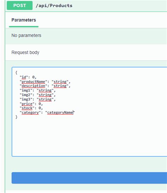Click the categoryName value text
Viewport: 167px width, 193px height.
coord(60,112)
